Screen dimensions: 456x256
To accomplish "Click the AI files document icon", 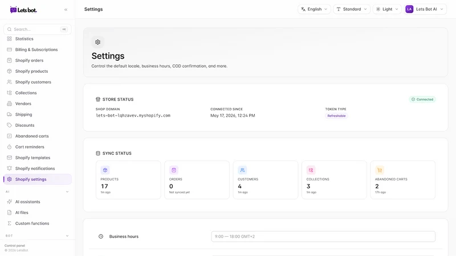I will 9,212.
